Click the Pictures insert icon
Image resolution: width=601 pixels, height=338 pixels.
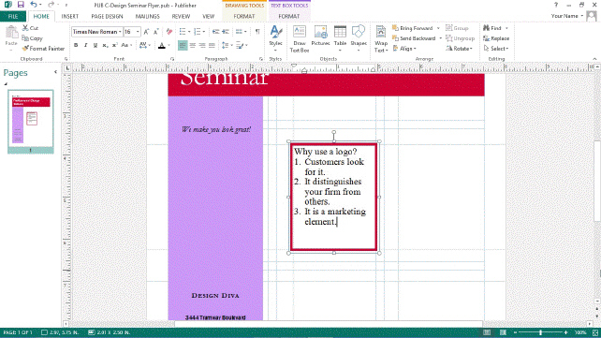(x=320, y=37)
